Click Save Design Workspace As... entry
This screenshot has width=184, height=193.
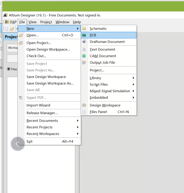[50, 83]
